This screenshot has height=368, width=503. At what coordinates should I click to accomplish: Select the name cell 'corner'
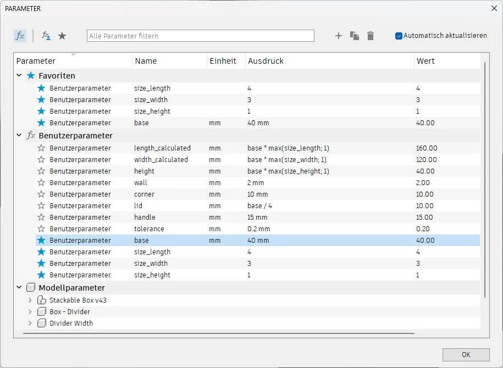(x=144, y=194)
